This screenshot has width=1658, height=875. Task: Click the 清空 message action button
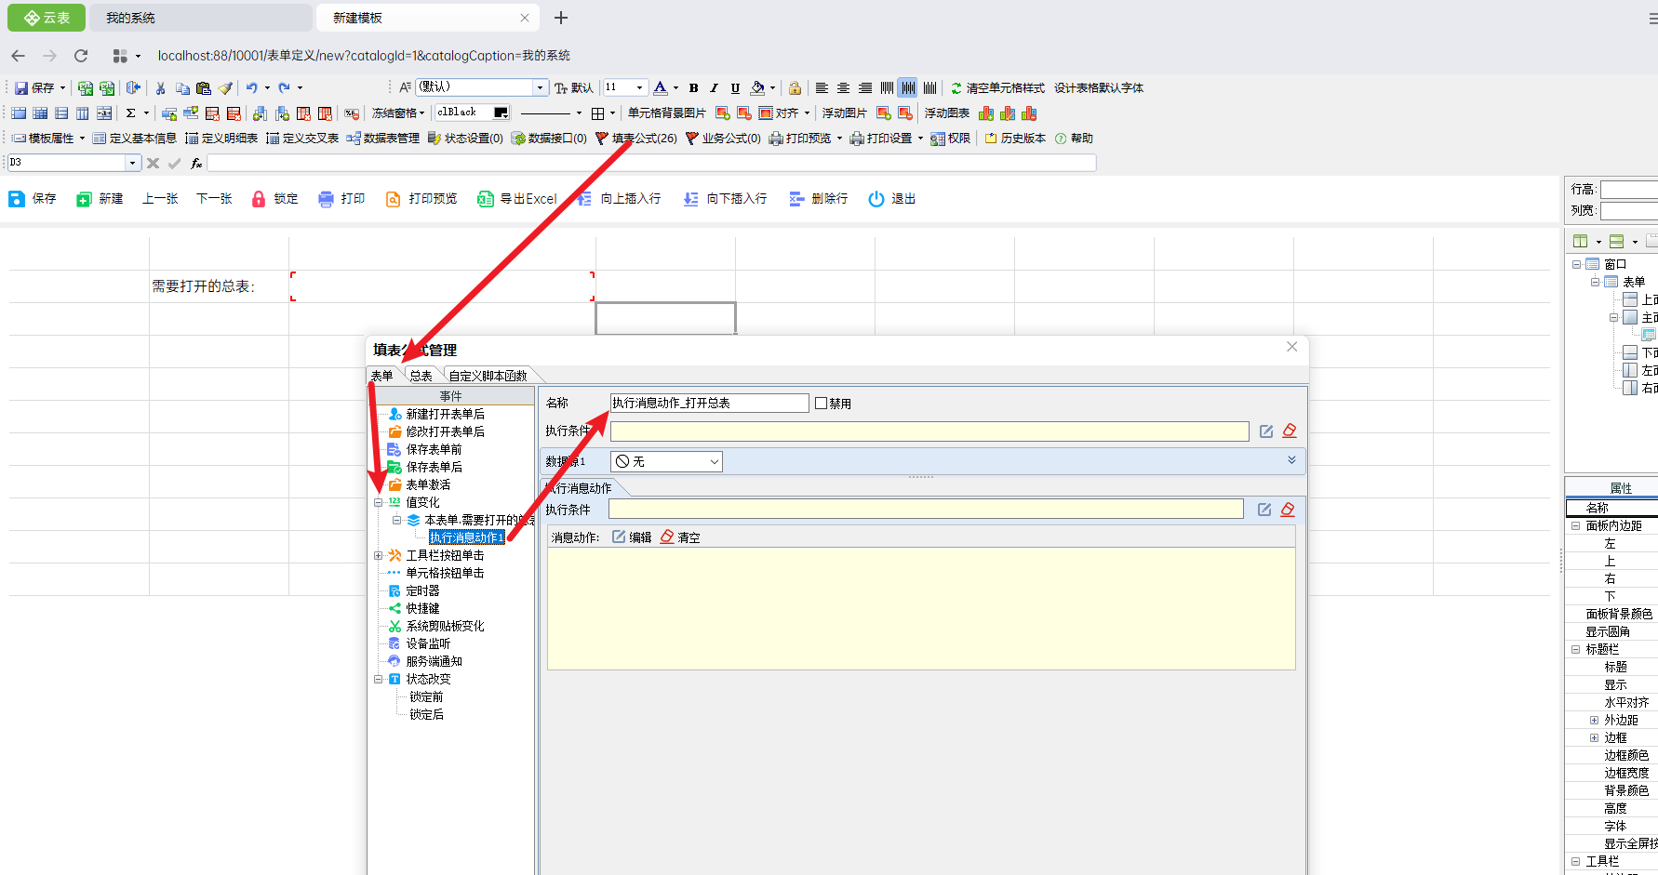(x=680, y=537)
